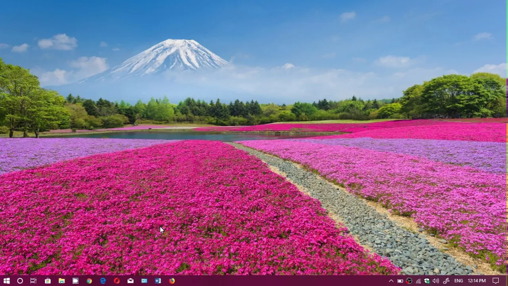Open the Windows Start menu
508x286 pixels.
click(6, 281)
